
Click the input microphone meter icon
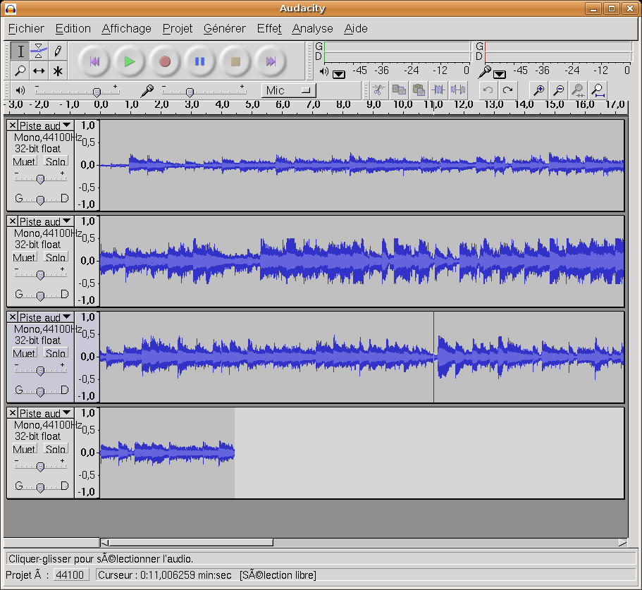(x=484, y=72)
